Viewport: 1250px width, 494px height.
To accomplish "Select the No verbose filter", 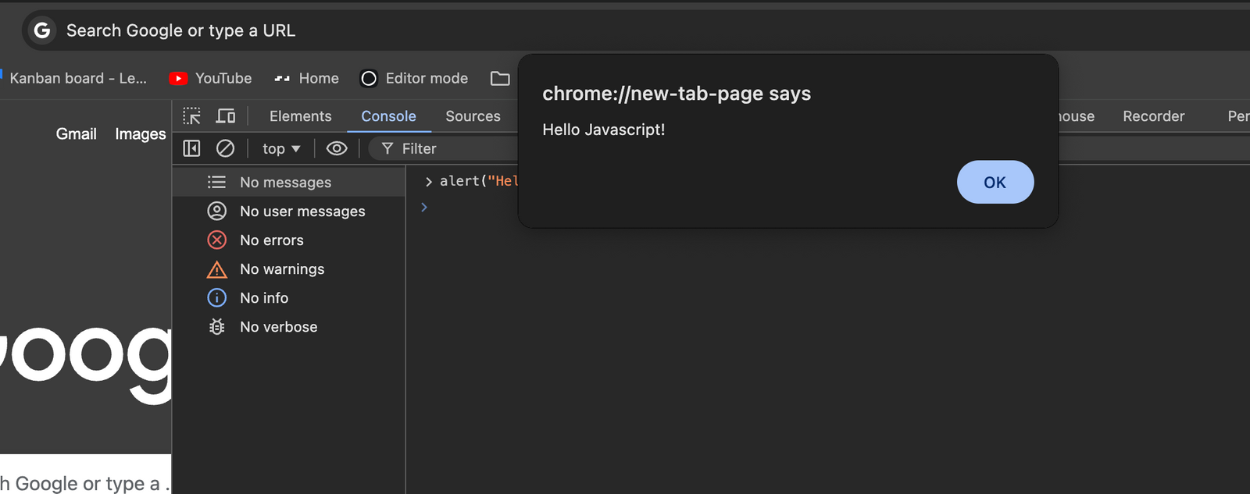I will [278, 327].
